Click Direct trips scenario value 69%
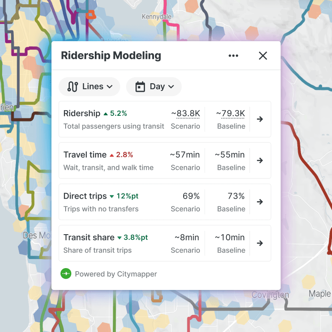The image size is (332, 332). click(x=191, y=196)
